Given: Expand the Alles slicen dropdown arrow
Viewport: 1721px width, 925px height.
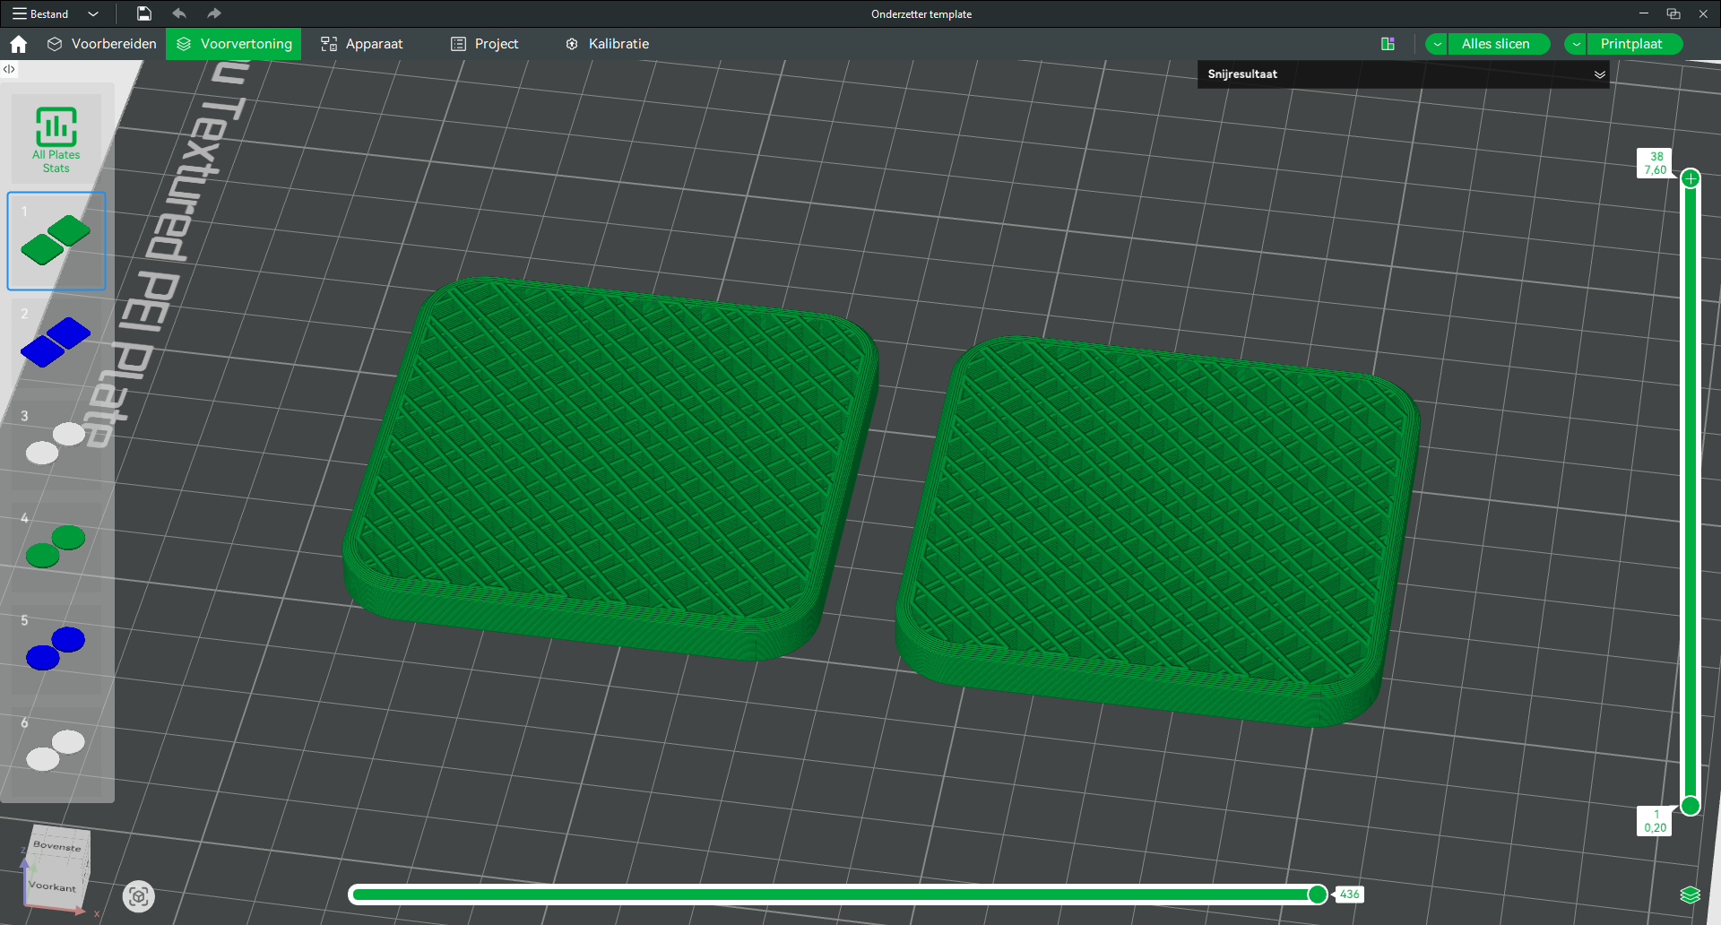Looking at the screenshot, I should (x=1437, y=44).
